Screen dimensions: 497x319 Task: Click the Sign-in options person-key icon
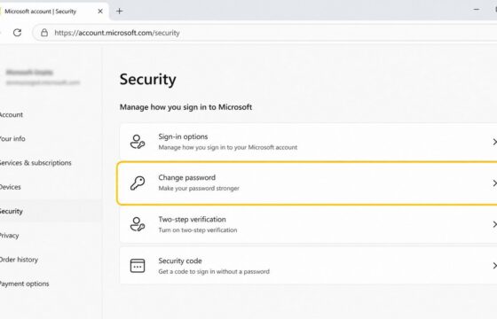pos(138,142)
